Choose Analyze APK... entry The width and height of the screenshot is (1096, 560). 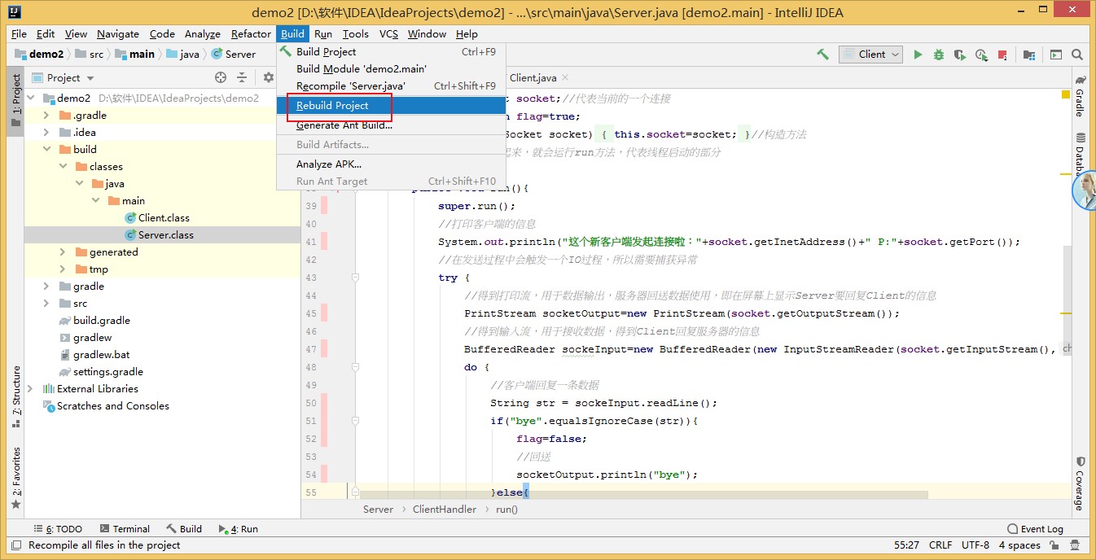391,164
